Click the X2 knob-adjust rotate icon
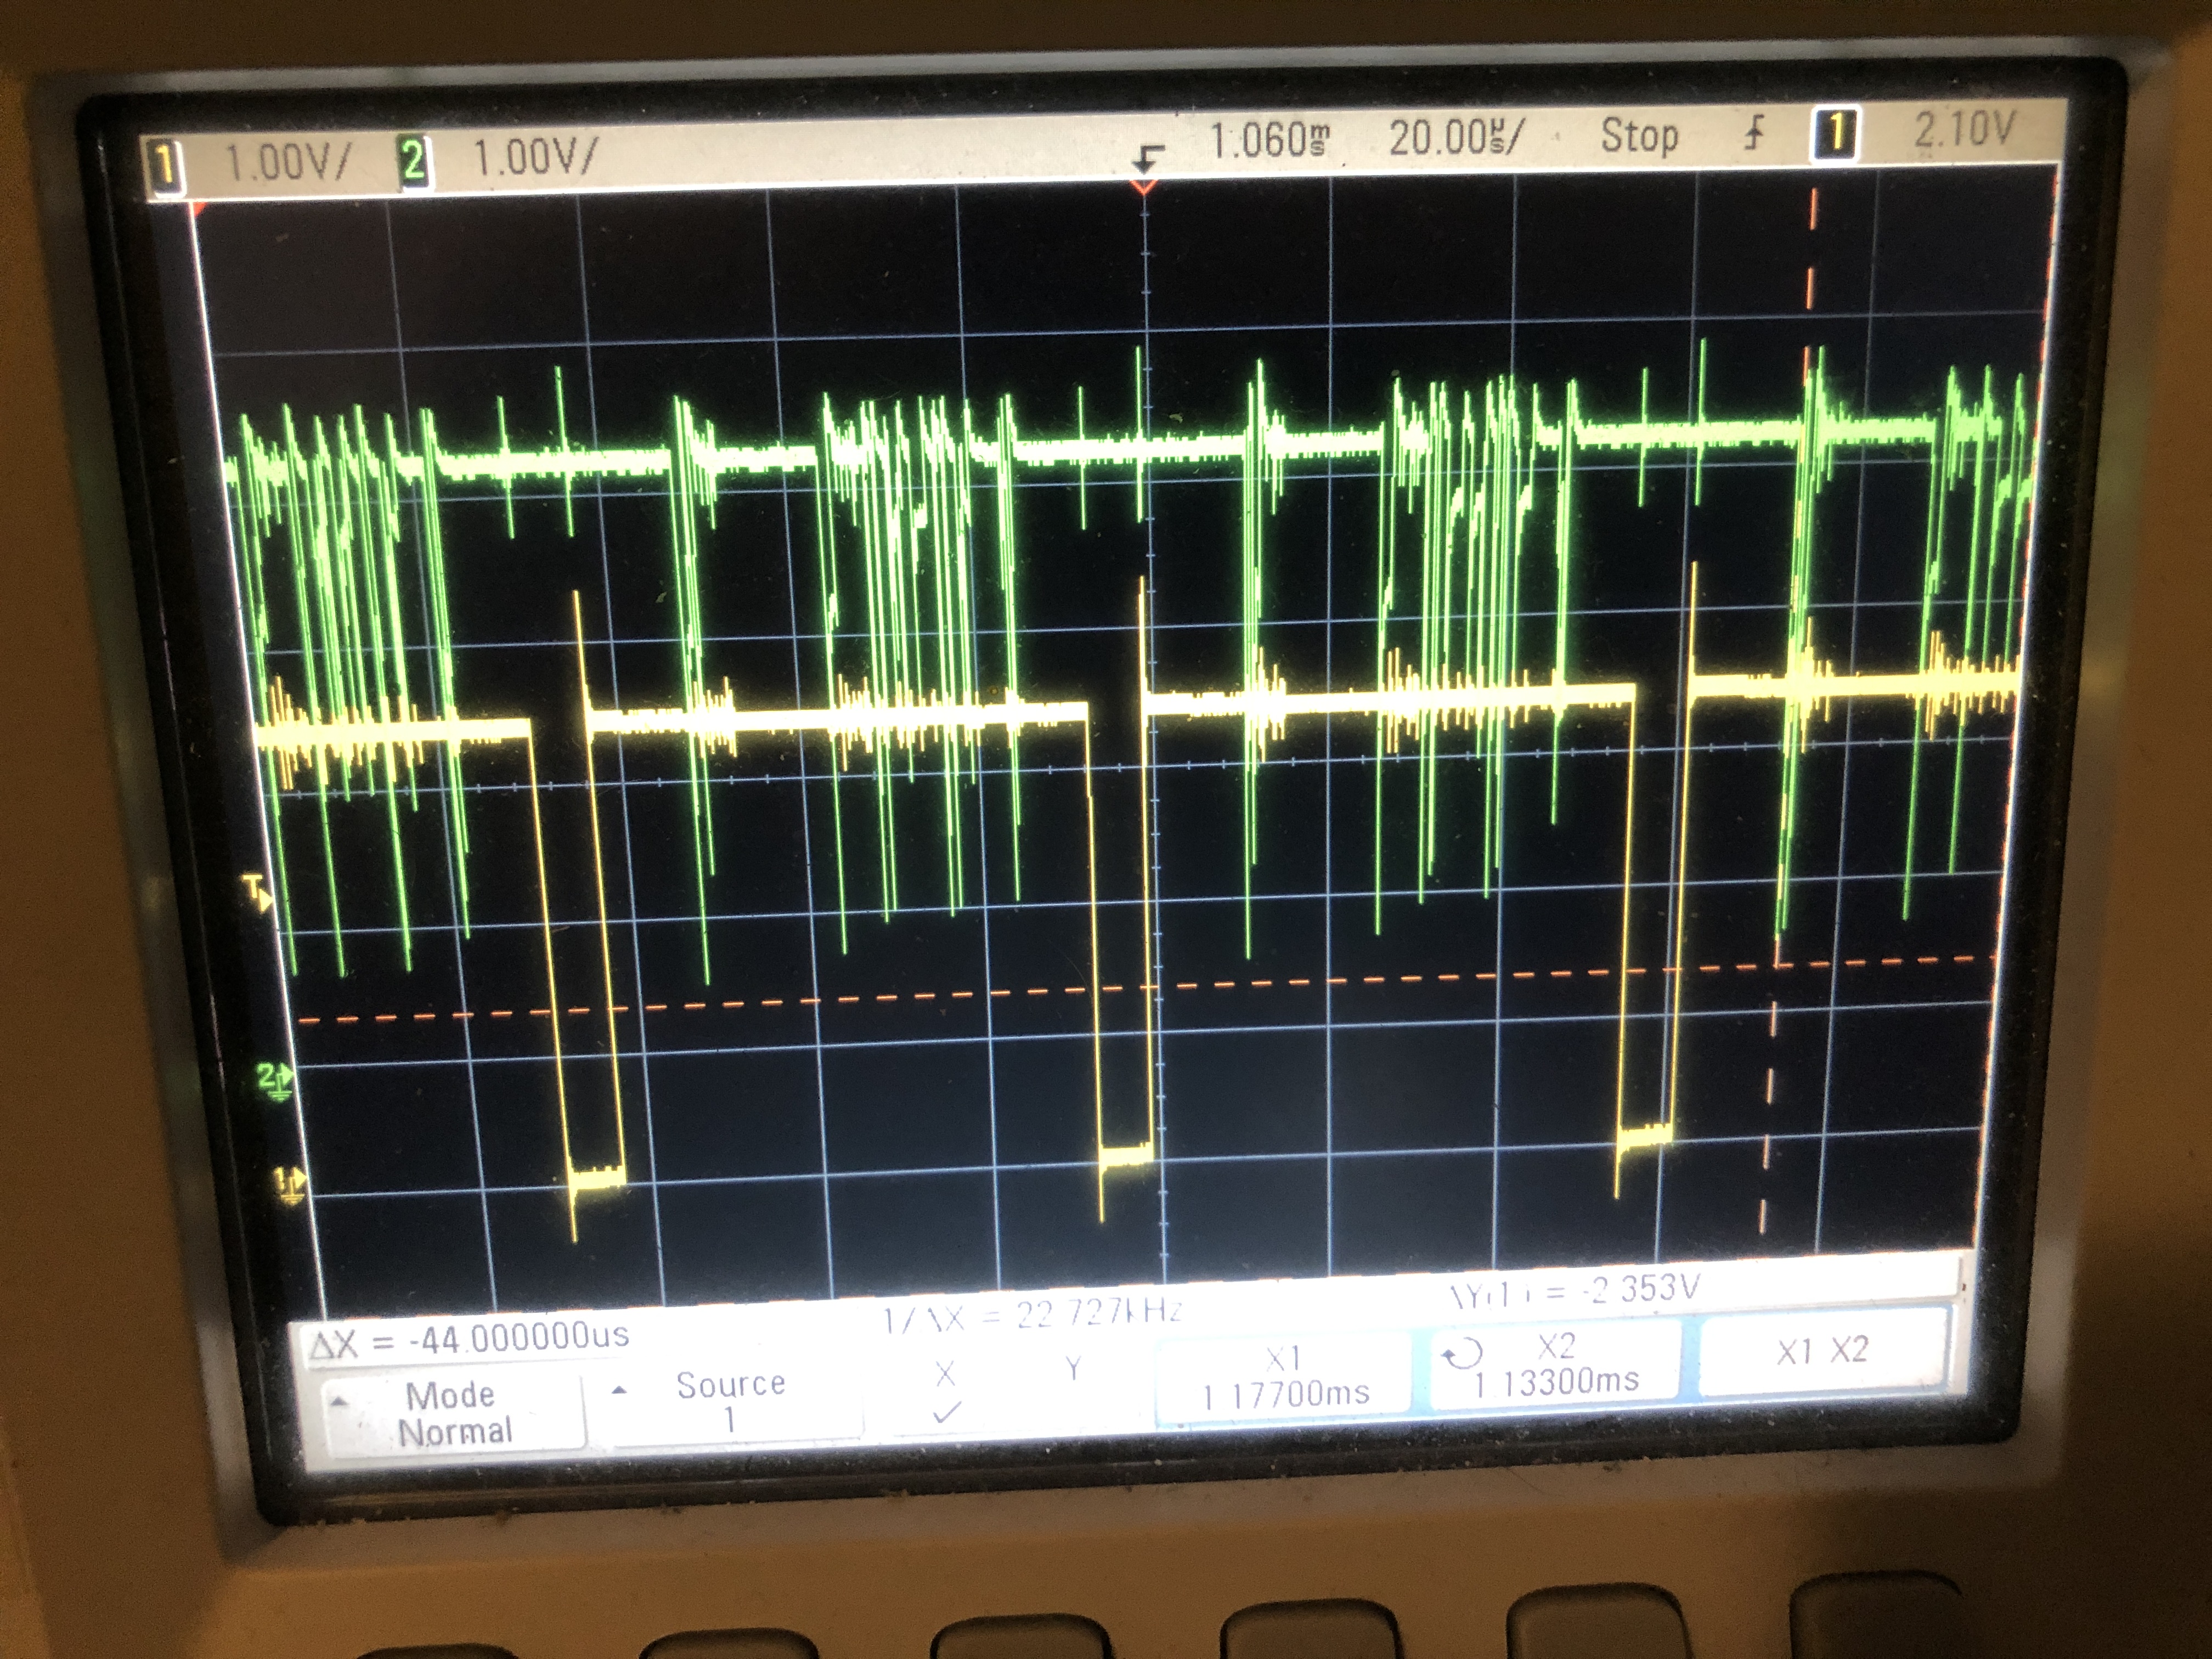This screenshot has height=1659, width=2212. pos(1461,1355)
